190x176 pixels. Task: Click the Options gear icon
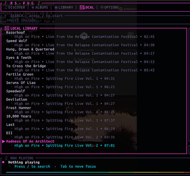coord(102,7)
